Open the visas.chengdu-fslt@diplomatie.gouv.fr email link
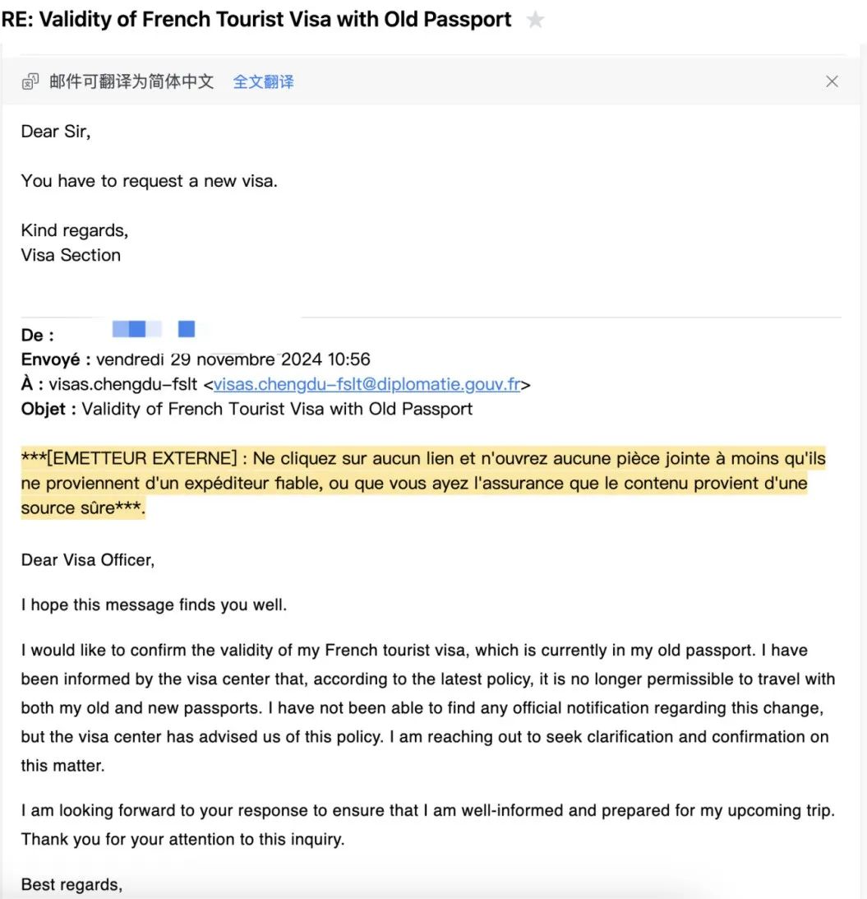This screenshot has height=899, width=867. 367,384
